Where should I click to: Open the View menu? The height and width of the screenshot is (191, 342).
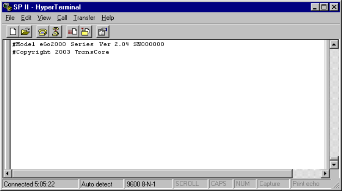click(44, 18)
